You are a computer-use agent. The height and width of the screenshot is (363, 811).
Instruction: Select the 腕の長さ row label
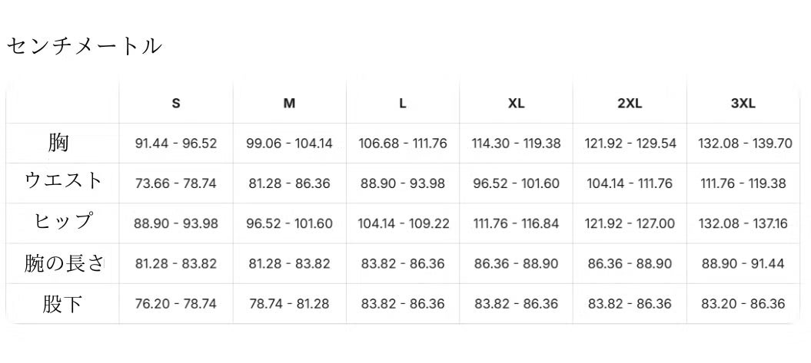[x=63, y=264]
